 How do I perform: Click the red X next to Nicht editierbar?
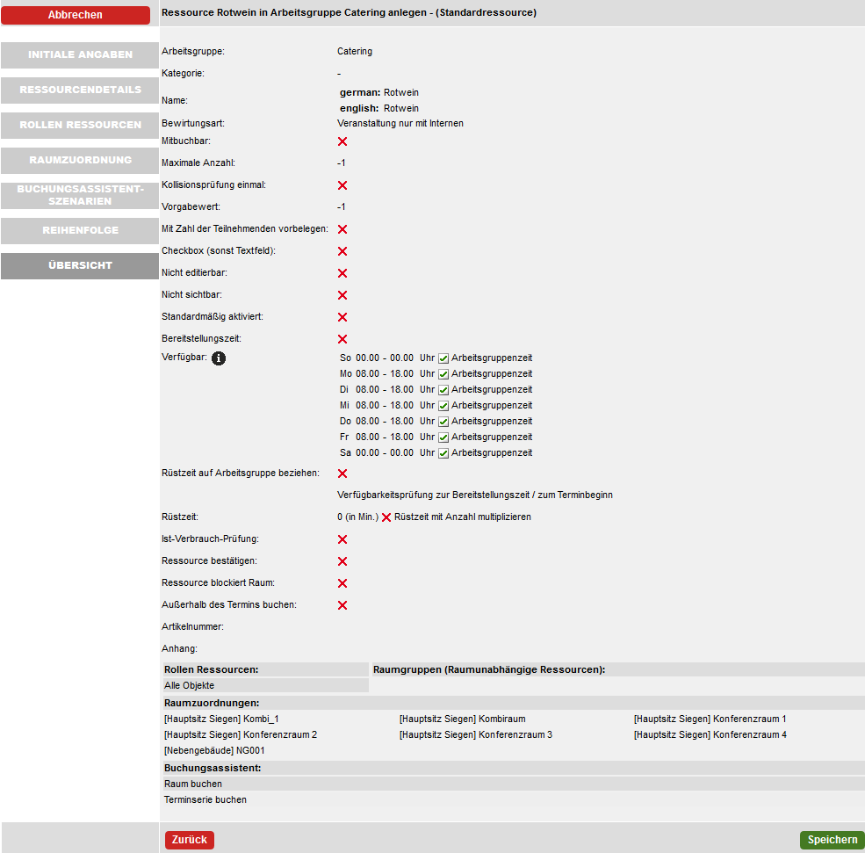(x=342, y=274)
